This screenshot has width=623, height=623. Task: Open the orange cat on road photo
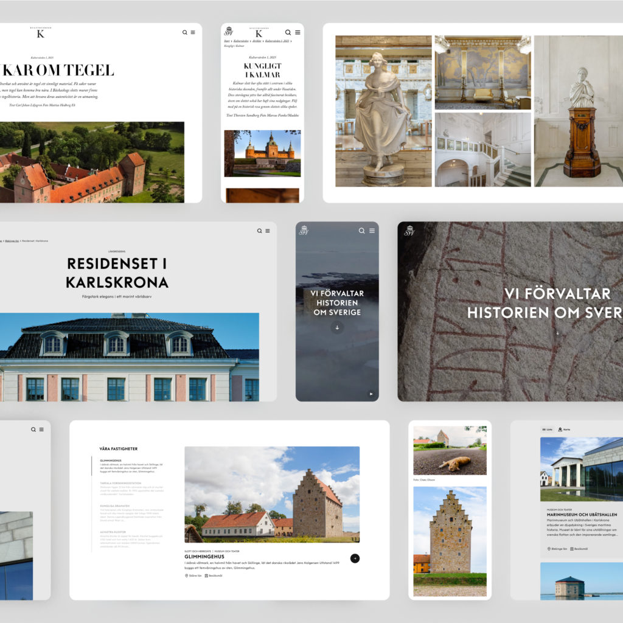tap(450, 451)
